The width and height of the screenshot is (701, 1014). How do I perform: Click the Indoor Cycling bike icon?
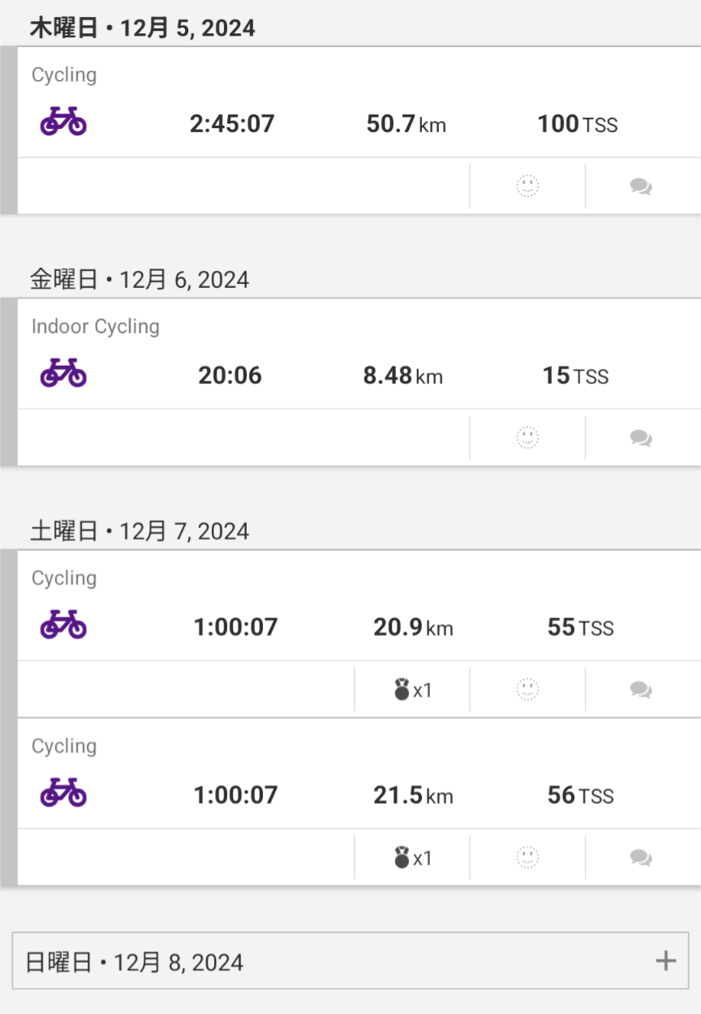coord(63,374)
